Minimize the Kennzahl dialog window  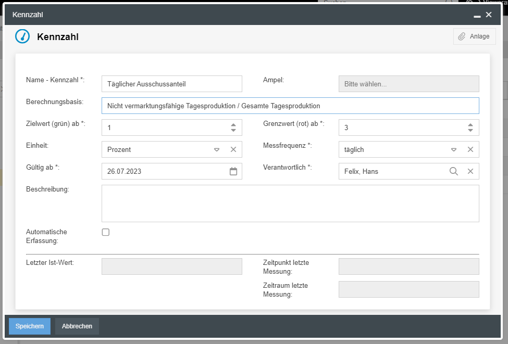point(477,15)
